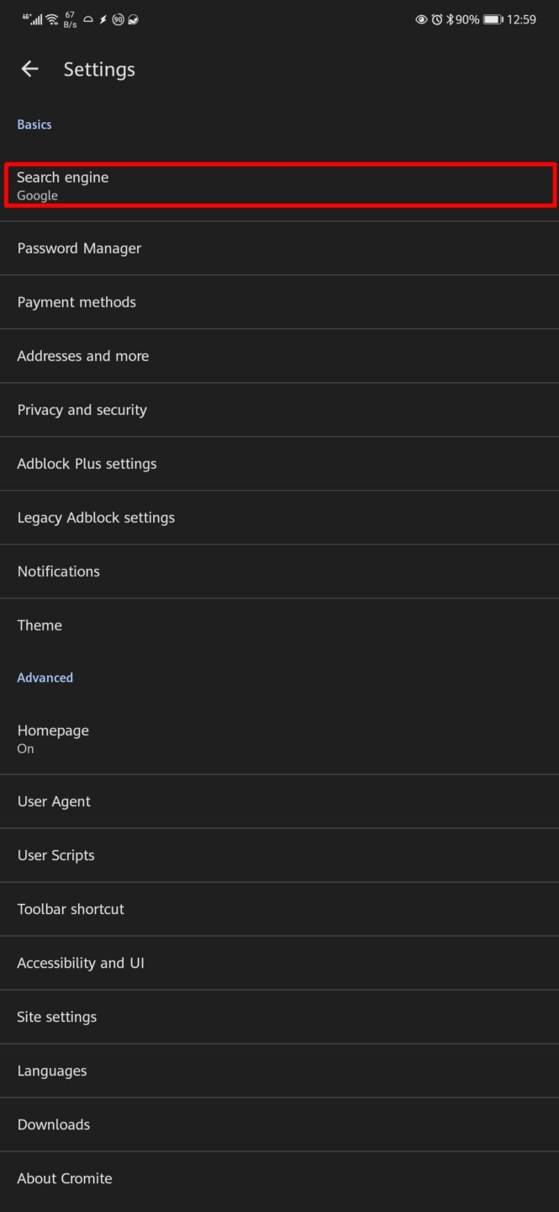Open About Cromite
This screenshot has width=559, height=1212.
(x=279, y=1177)
